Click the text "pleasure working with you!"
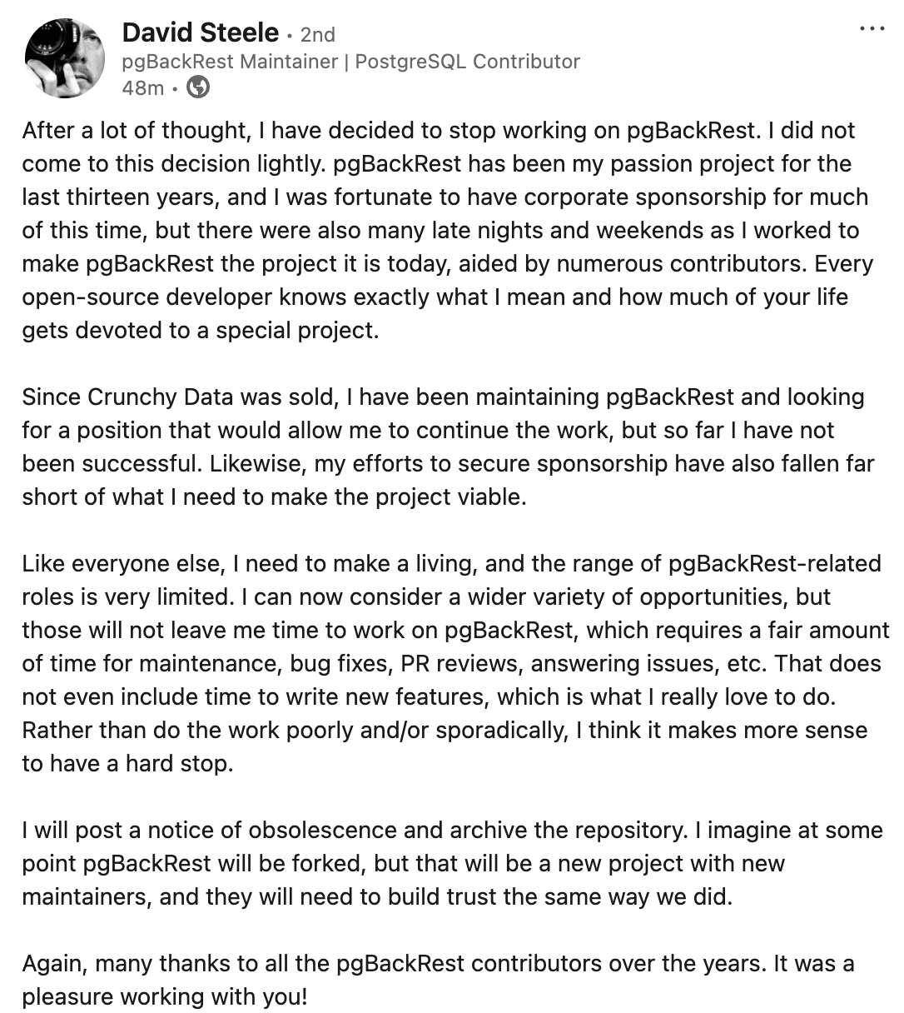The image size is (904, 1013). (165, 997)
